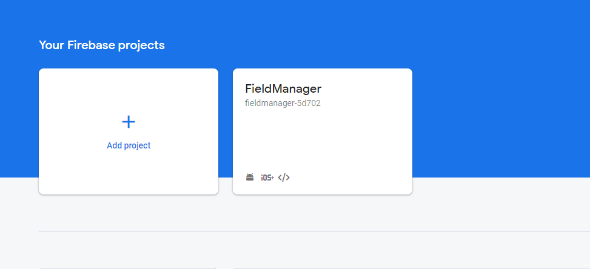The image size is (590, 269).
Task: Select the web code brackets icon
Action: [284, 178]
